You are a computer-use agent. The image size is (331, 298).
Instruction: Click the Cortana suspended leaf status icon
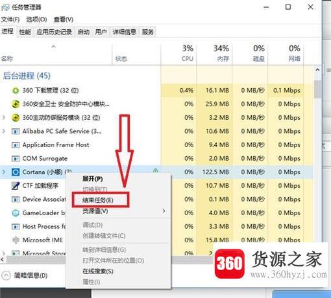(x=155, y=171)
